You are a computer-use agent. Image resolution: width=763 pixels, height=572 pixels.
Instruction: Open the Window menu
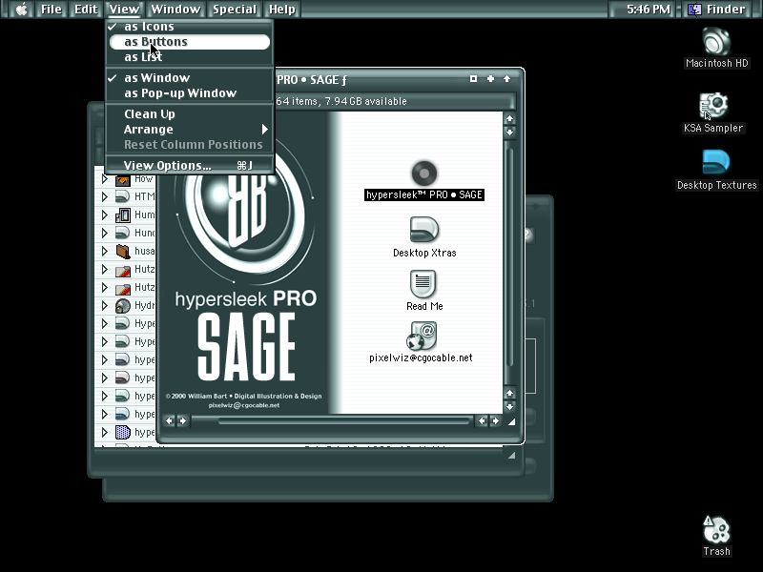click(x=175, y=10)
